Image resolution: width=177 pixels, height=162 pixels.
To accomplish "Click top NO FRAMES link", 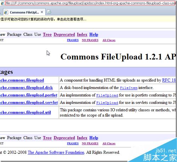I will coord(90,40).
